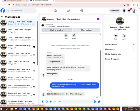Click Gregory Rodriguez name in buyer card
Viewport: 140px width, 111px height.
(x=54, y=55)
